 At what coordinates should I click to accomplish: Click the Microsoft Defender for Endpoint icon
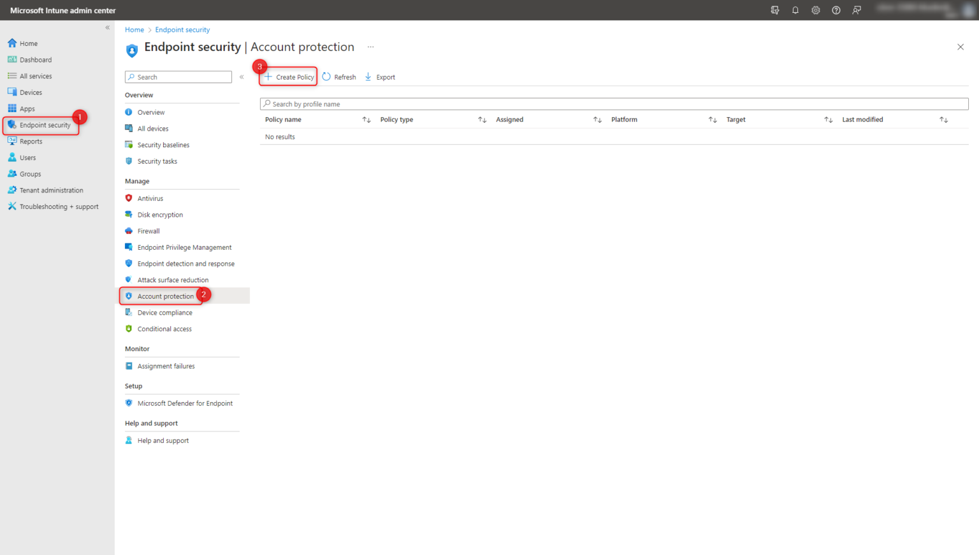coord(129,403)
